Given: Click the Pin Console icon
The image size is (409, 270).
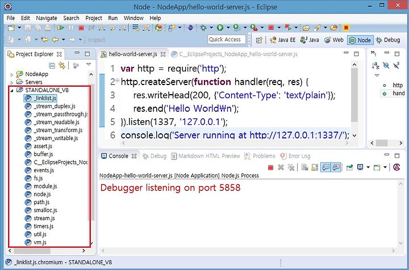Looking at the screenshot, I should pos(349,167).
